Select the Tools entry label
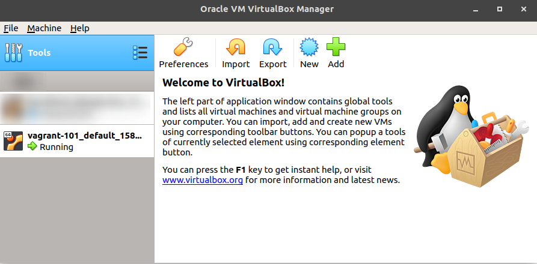 coord(39,53)
